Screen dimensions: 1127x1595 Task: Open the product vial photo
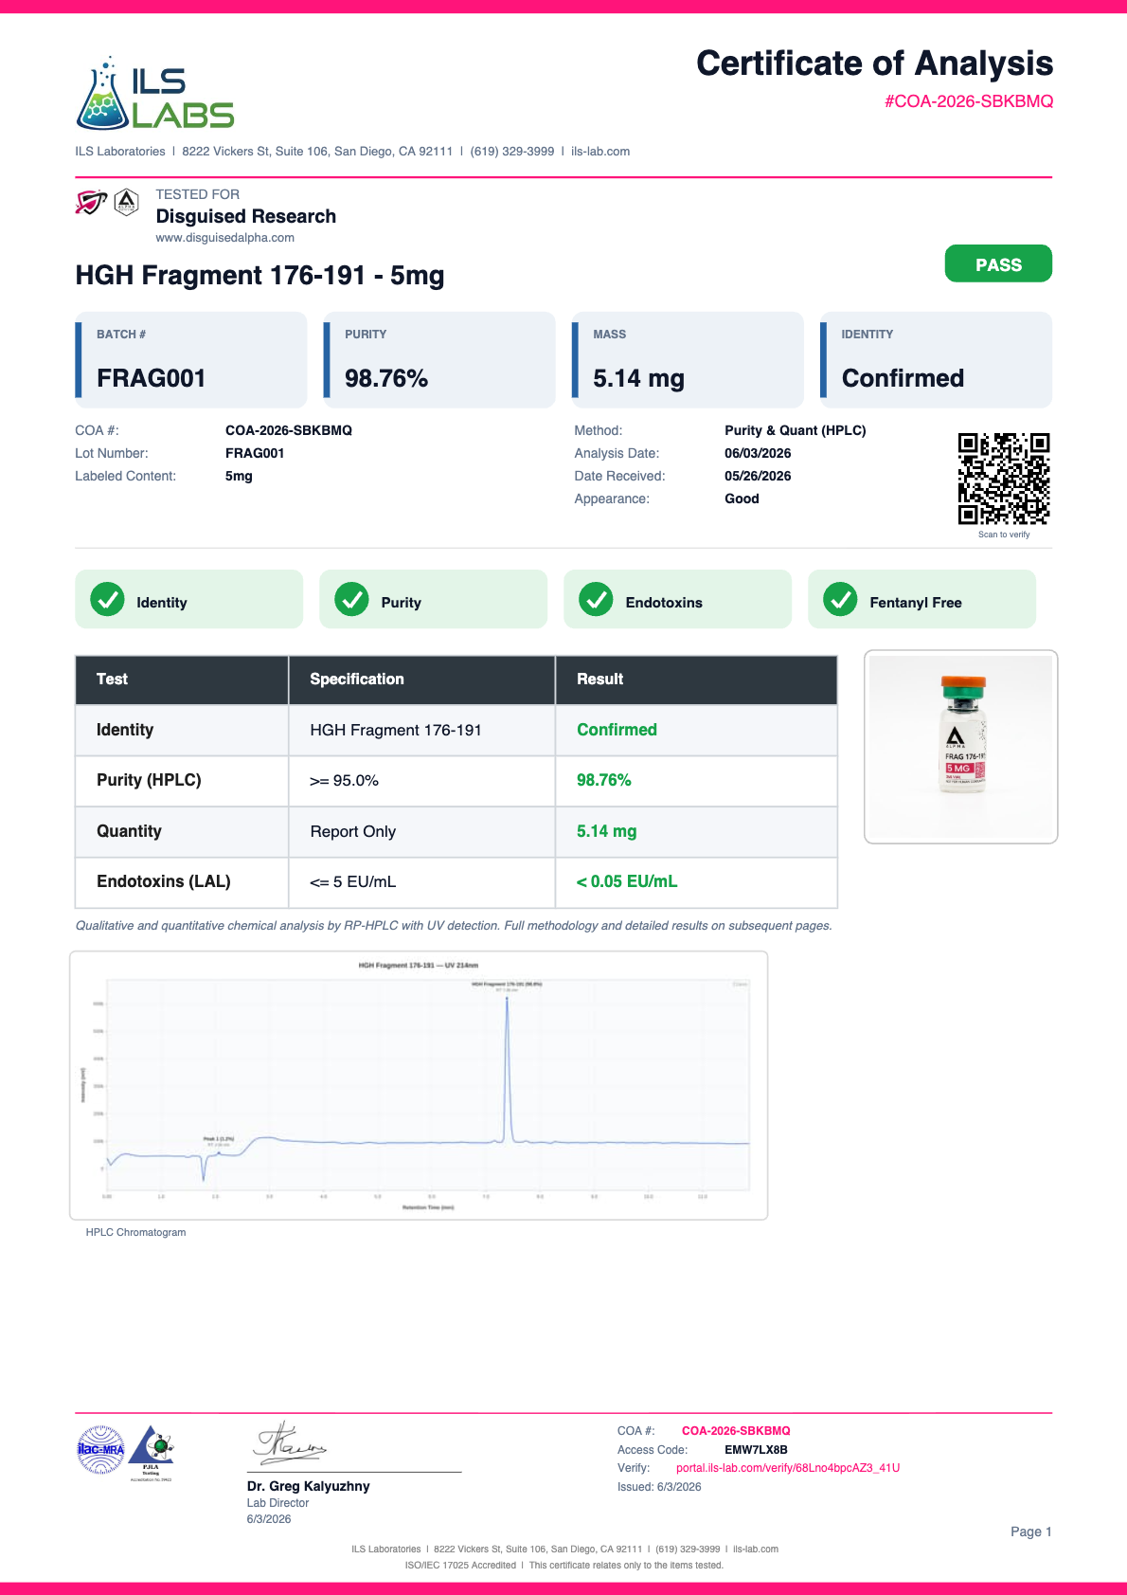(x=961, y=747)
